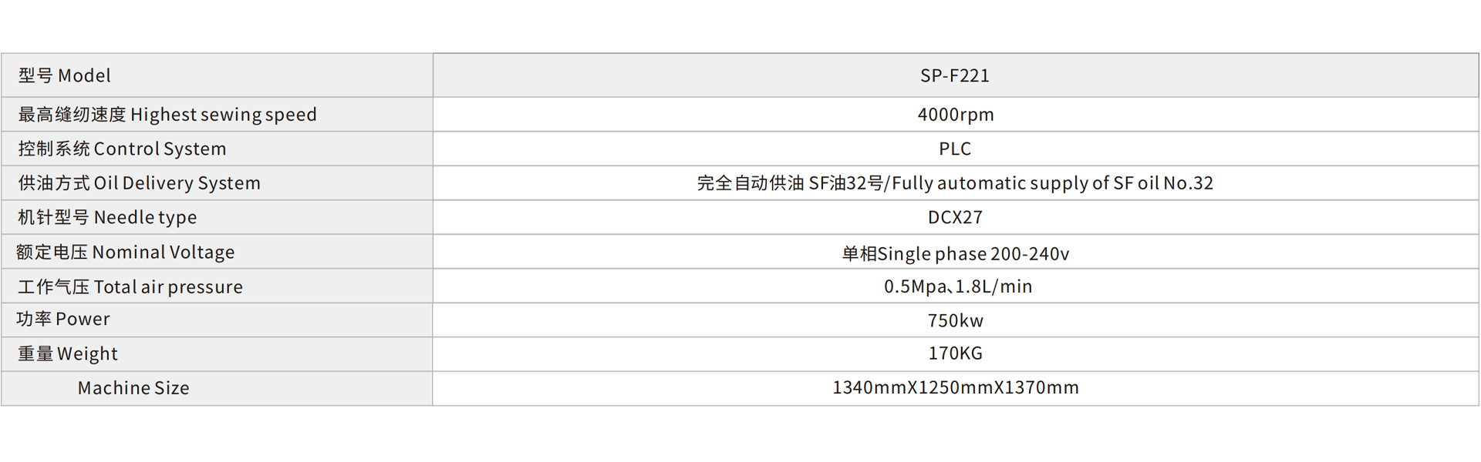Select the 750kw power value
The height and width of the screenshot is (462, 1481).
coord(955,320)
